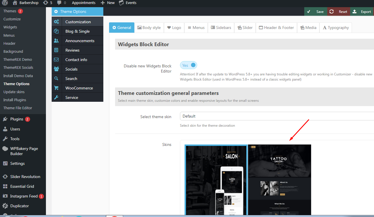
Task: Open the Slider tab
Action: click(245, 28)
